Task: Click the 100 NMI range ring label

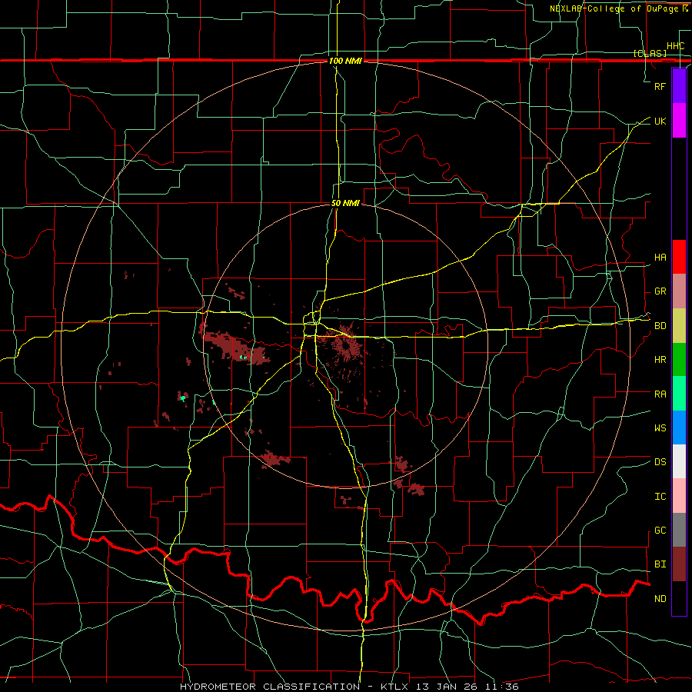Action: pyautogui.click(x=345, y=61)
